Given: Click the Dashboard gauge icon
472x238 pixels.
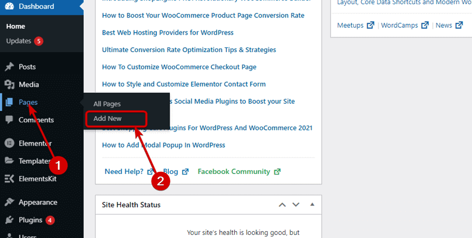Looking at the screenshot, I should tap(9, 6).
